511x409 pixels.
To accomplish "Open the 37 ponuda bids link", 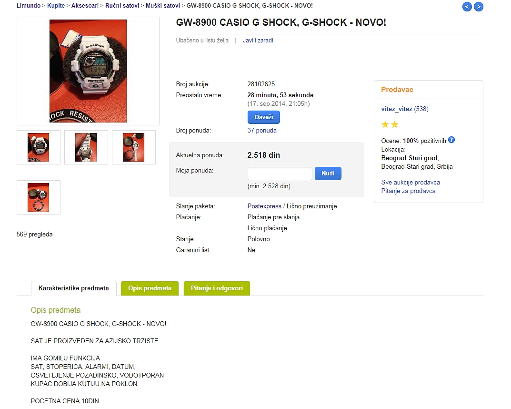I will [262, 131].
